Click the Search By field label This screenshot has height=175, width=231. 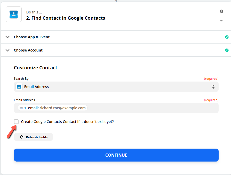point(21,79)
